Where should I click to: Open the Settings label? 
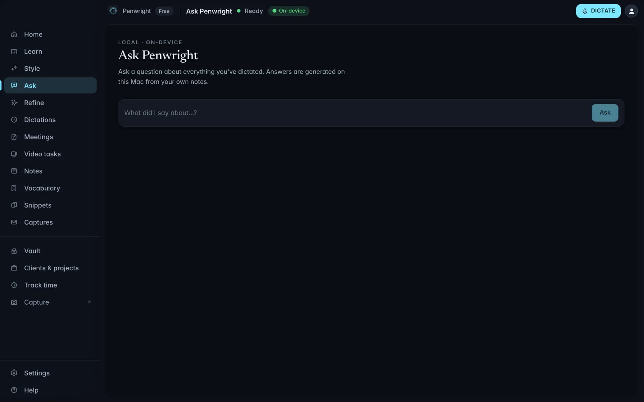pos(37,373)
